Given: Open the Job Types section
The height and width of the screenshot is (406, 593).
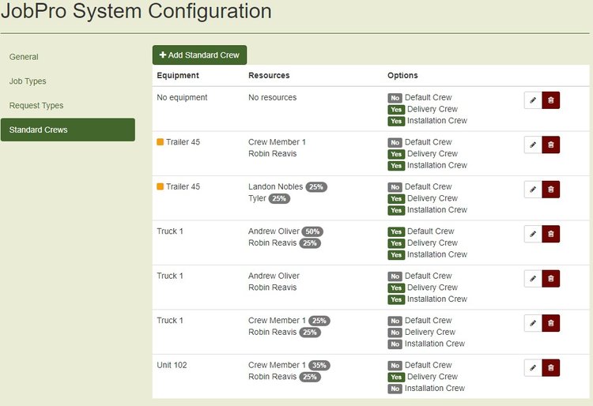Looking at the screenshot, I should [28, 81].
